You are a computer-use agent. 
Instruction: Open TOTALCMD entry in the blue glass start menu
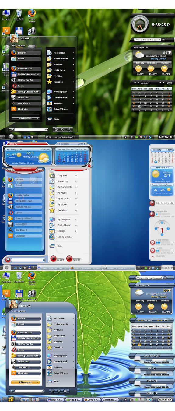pos(25,201)
